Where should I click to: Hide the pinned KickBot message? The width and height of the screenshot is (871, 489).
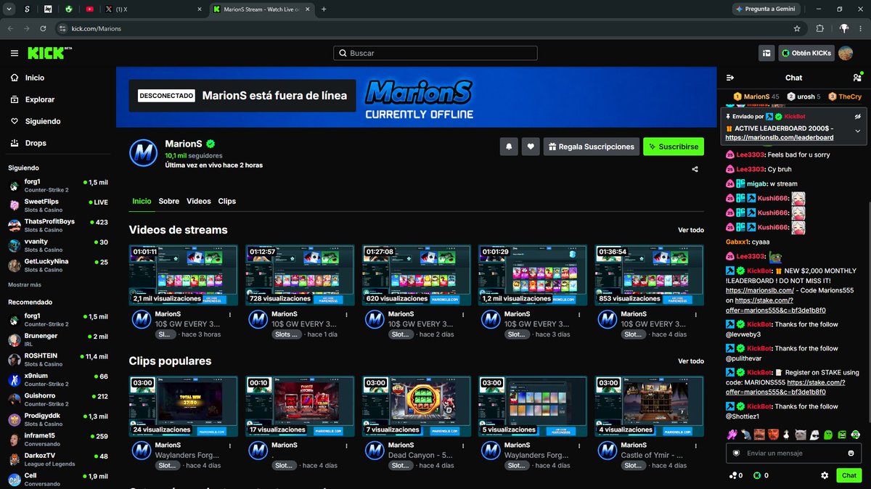(x=857, y=116)
